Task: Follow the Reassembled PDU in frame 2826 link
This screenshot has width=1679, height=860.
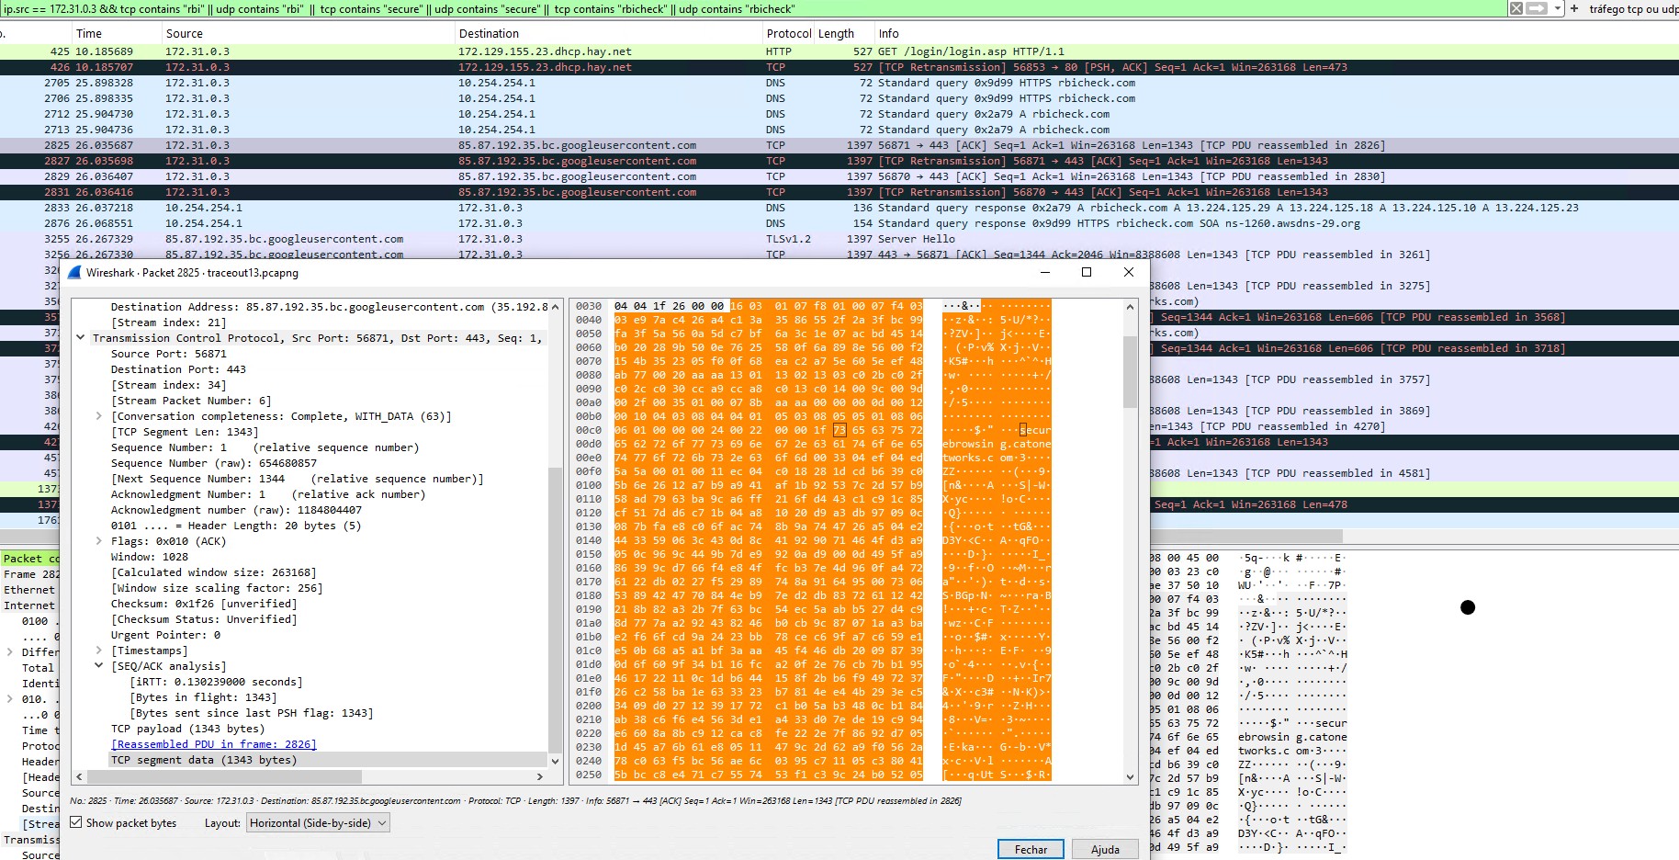Action: [213, 744]
